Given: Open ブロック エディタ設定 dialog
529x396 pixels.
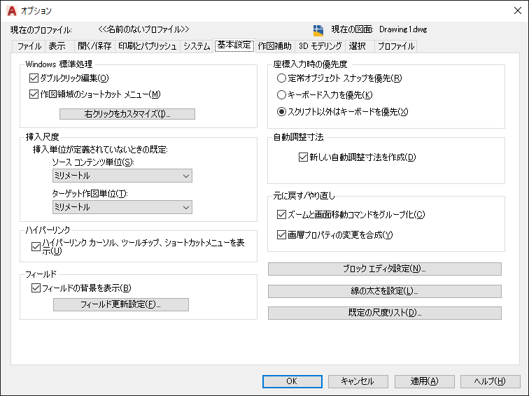Looking at the screenshot, I should tap(384, 269).
